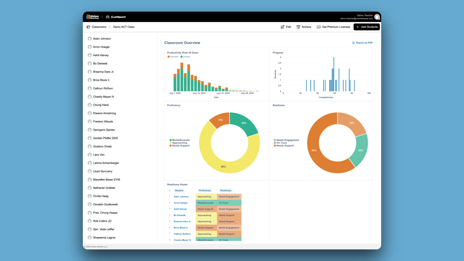Image resolution: width=464 pixels, height=261 pixels.
Task: Click the Edit pencil icon
Action: coord(283,27)
